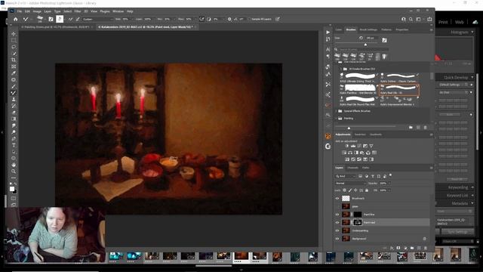
Task: Click the brush size value field
Action: pos(371,38)
